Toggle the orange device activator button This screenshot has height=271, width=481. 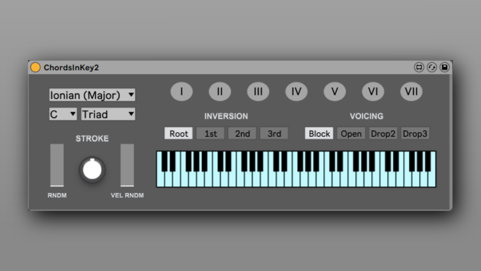[x=35, y=67]
